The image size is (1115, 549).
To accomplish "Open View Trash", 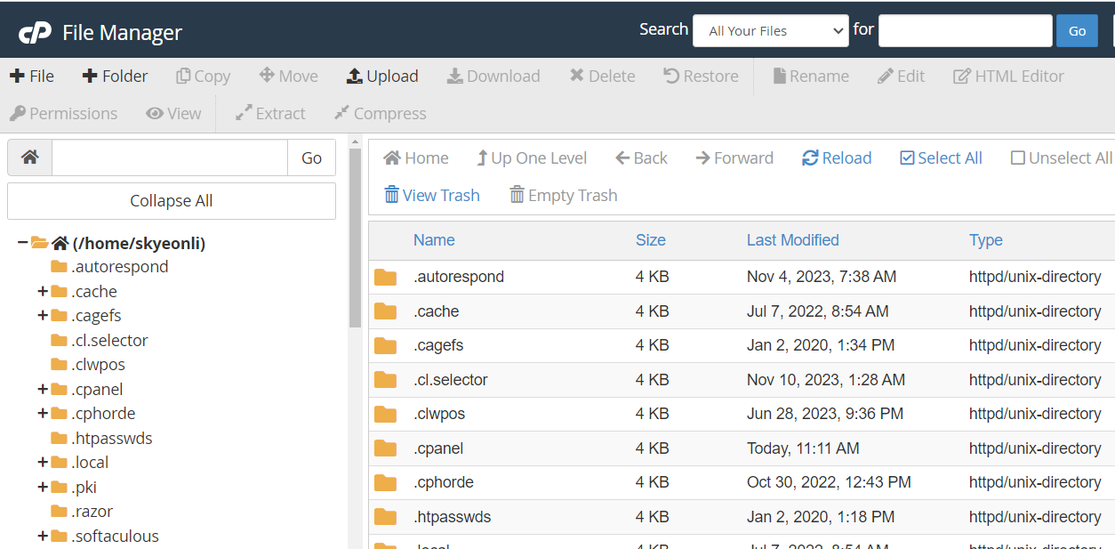I will (432, 196).
